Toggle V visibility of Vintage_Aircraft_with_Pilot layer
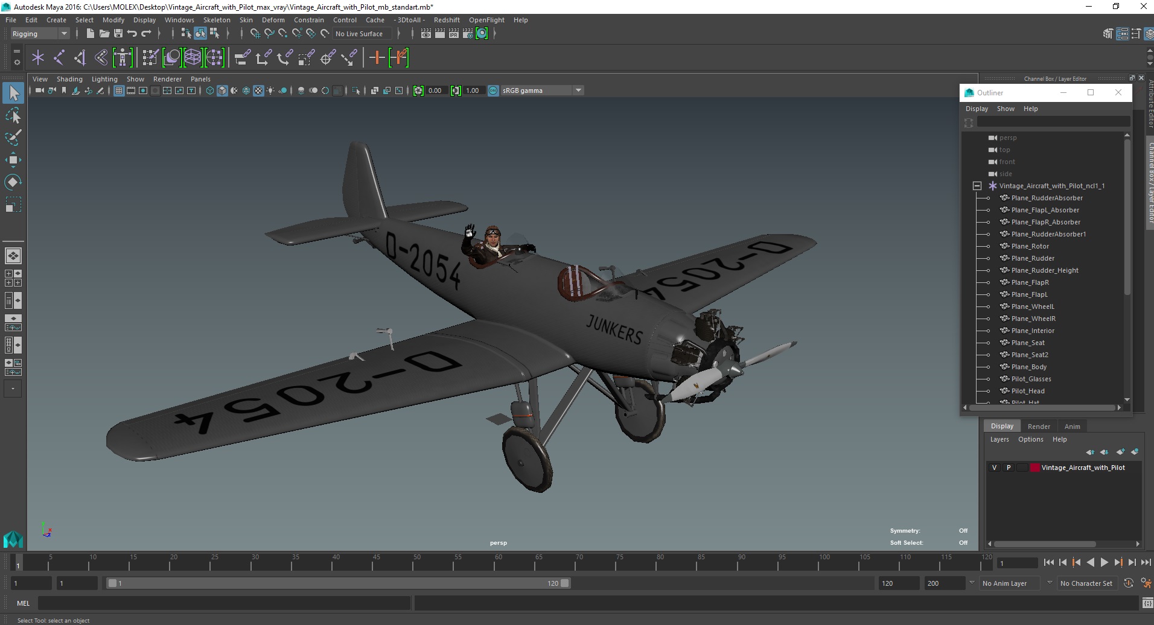1154x625 pixels. tap(994, 468)
